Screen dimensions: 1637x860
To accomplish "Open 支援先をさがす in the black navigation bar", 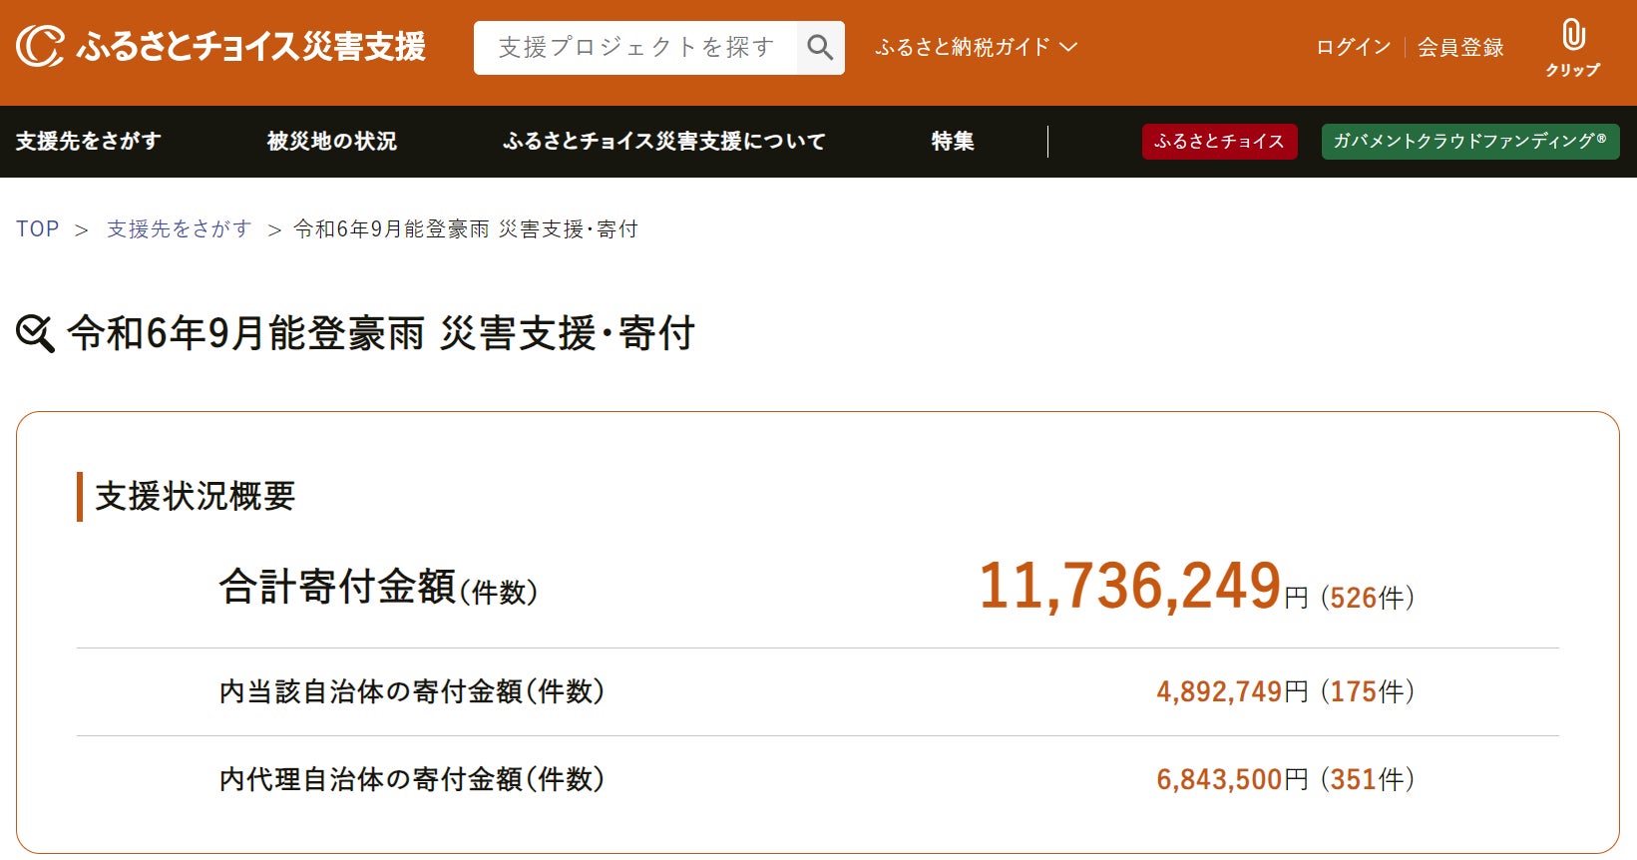I will (x=88, y=142).
